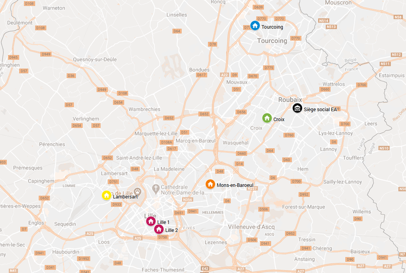Select the green Croix home marker
The image size is (406, 273).
click(267, 118)
